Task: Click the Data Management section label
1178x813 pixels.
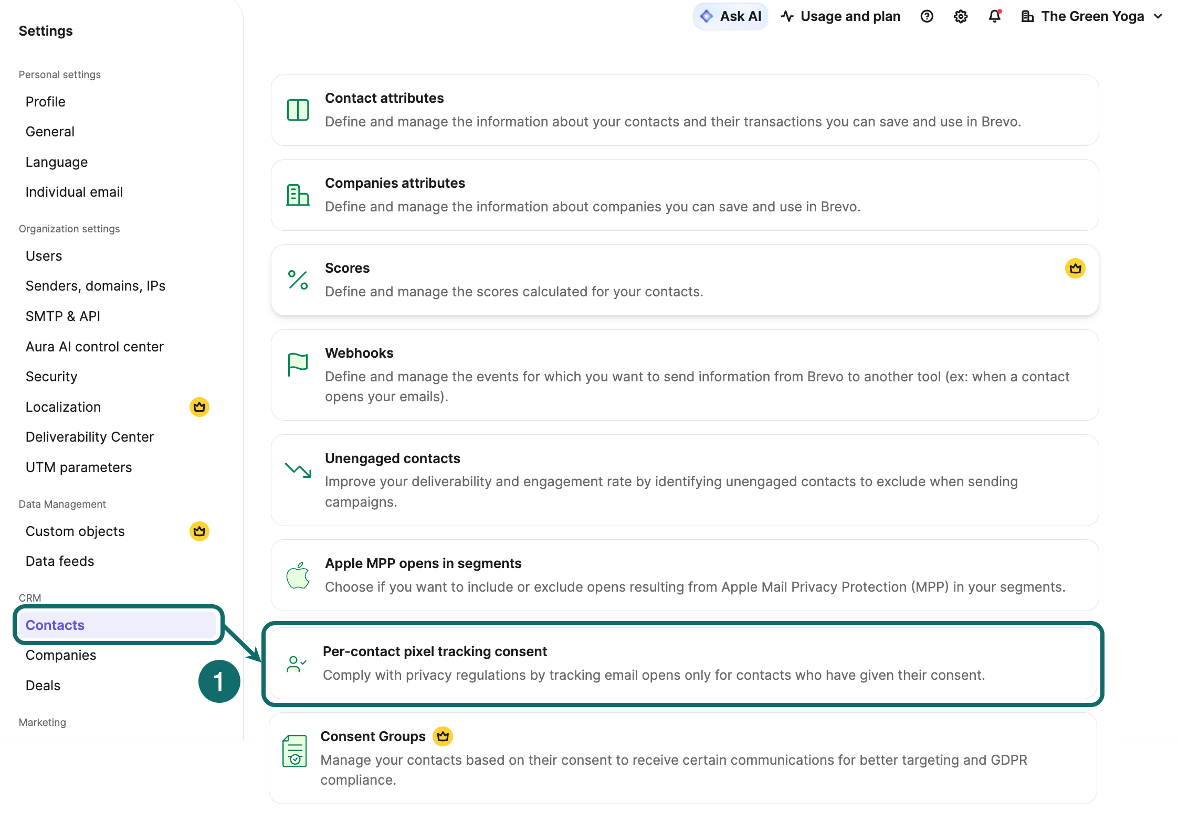Action: (62, 504)
